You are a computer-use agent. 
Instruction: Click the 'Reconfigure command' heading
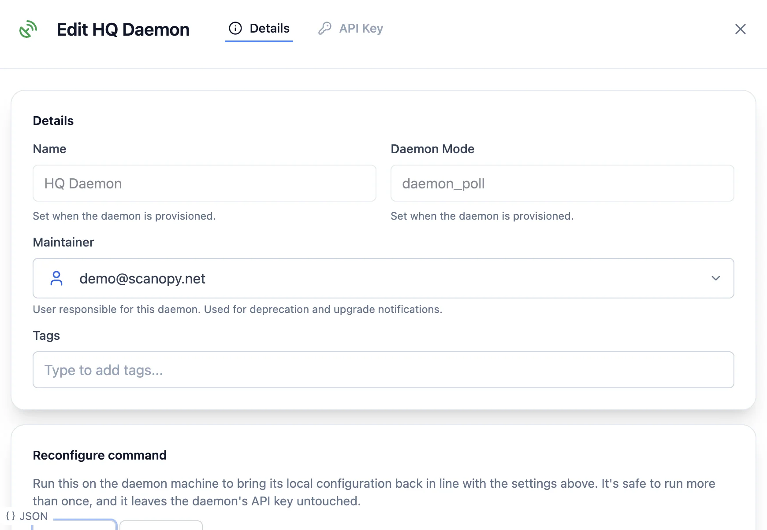[x=100, y=455]
